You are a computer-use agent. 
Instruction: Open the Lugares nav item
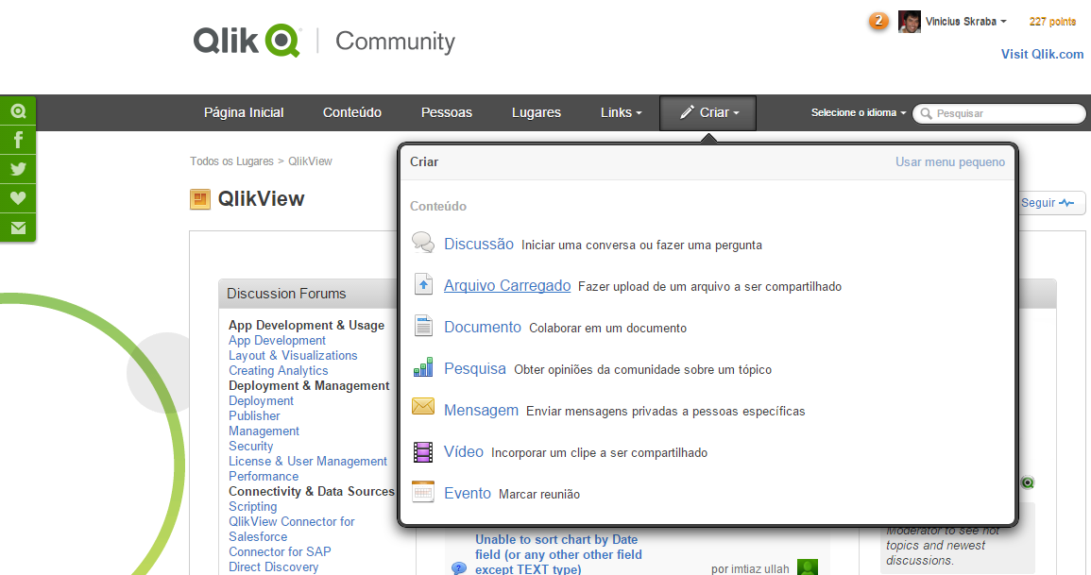click(x=537, y=112)
